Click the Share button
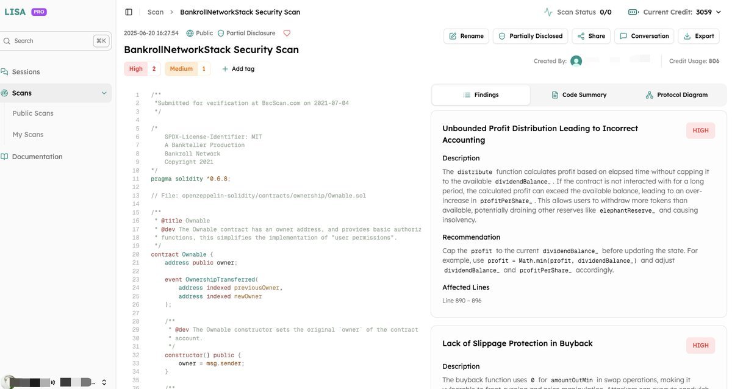 tap(591, 36)
